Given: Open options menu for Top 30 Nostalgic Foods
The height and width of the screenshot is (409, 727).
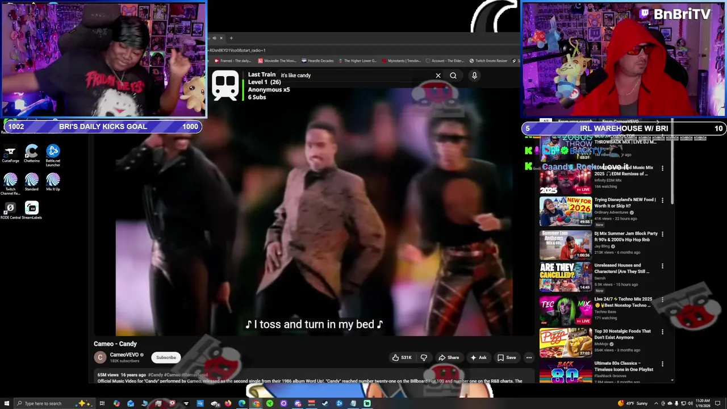Looking at the screenshot, I should pyautogui.click(x=662, y=332).
